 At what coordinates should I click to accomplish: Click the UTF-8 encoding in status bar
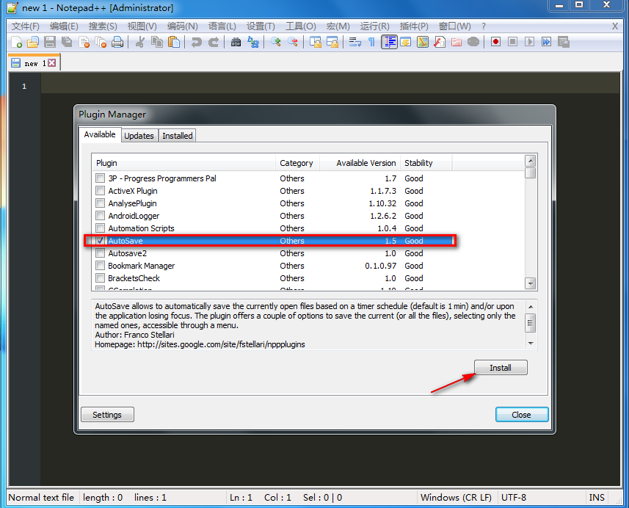click(x=514, y=498)
